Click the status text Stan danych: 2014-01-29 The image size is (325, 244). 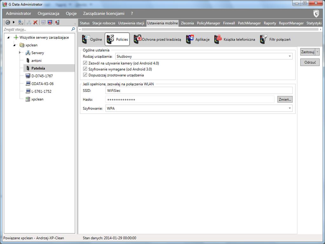point(109,238)
